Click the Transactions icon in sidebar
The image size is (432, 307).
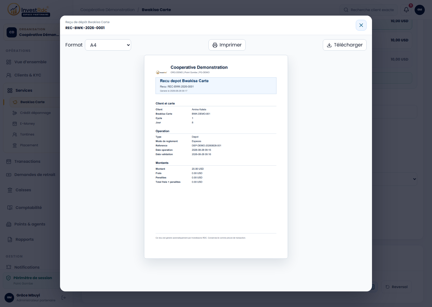coord(9,162)
